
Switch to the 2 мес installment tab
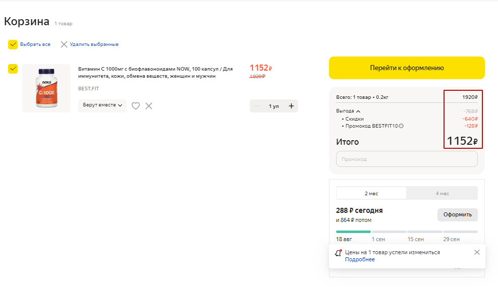pos(371,193)
